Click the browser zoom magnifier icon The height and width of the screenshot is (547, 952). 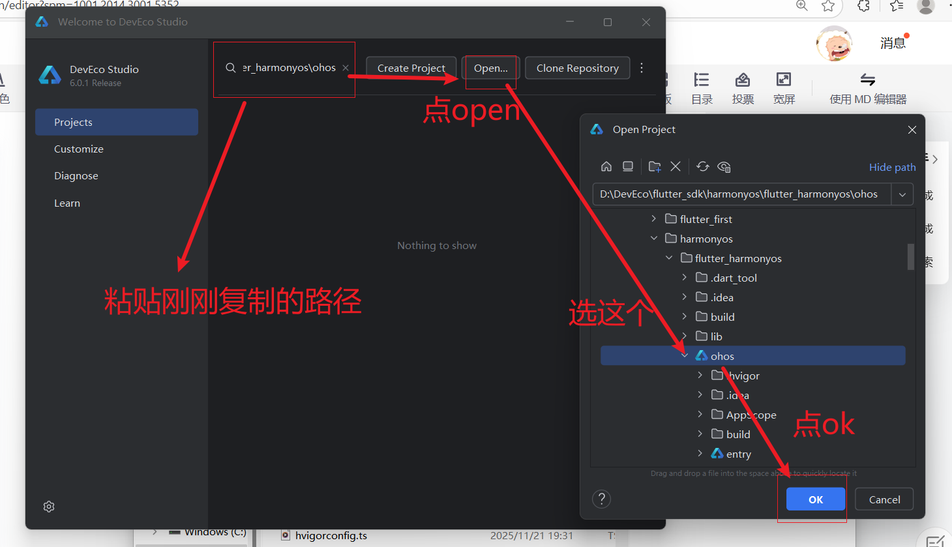(802, 6)
